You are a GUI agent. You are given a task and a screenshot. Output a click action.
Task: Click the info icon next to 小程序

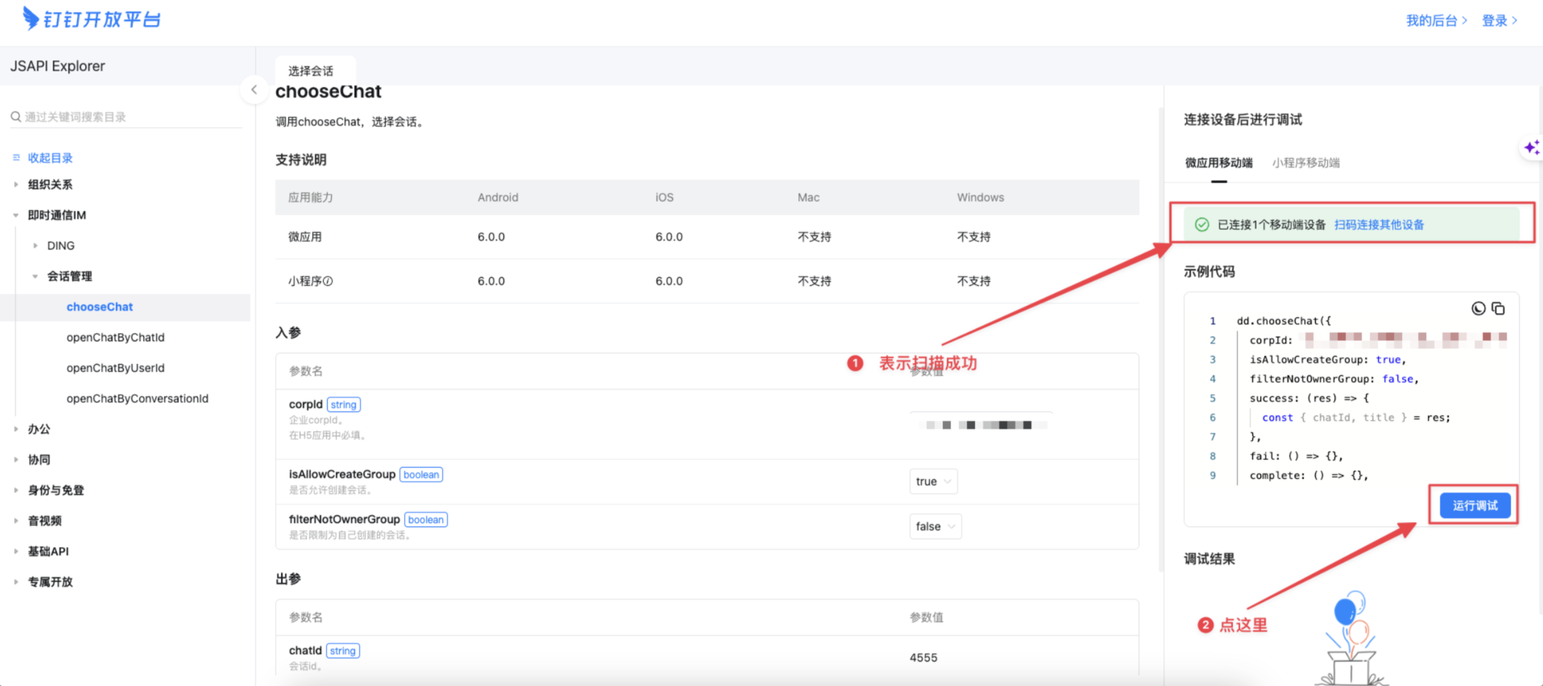[x=328, y=281]
